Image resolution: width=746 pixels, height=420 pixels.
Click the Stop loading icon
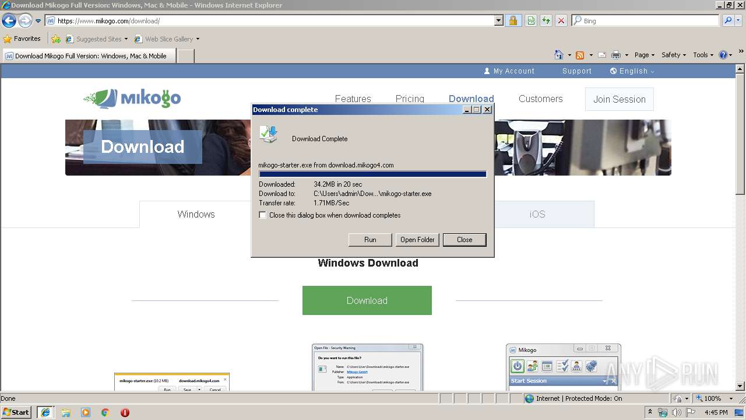[561, 20]
